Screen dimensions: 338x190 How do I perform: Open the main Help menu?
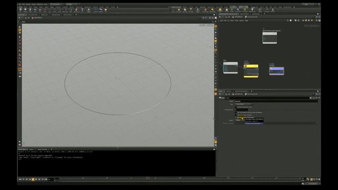coord(46,4)
